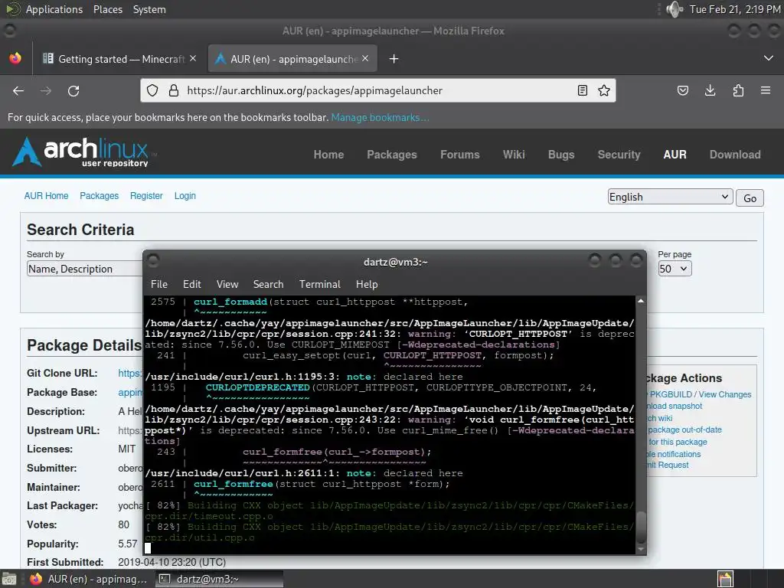List all tabs with the chevron
This screenshot has height=588, width=784.
pos(769,58)
